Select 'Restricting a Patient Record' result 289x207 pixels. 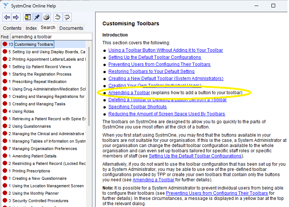(x=49, y=163)
